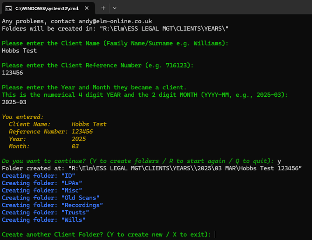Click the 'Creating folder: "Trusts"' line
312x240 pixels.
point(45,213)
